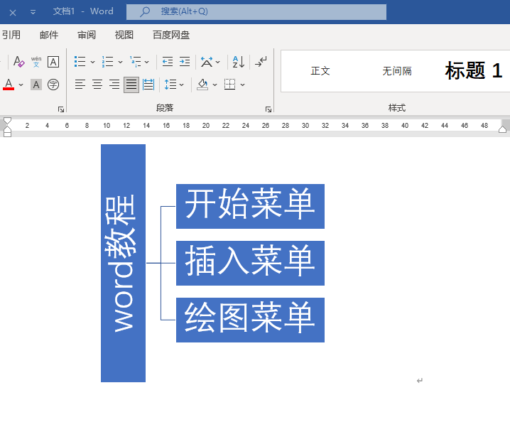Switch to the 邮件 tab
The image size is (510, 427).
[x=49, y=35]
